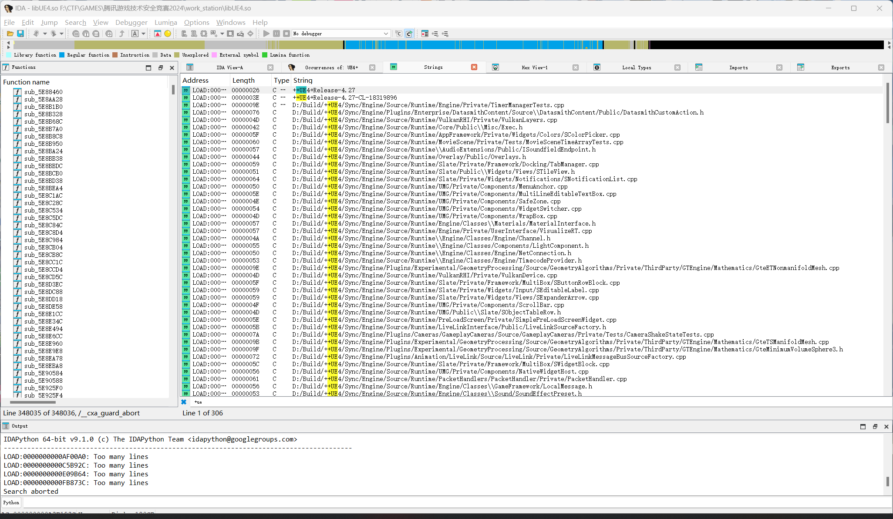893x519 pixels.
Task: Click the 'A' text toolbar icon
Action: coord(135,34)
